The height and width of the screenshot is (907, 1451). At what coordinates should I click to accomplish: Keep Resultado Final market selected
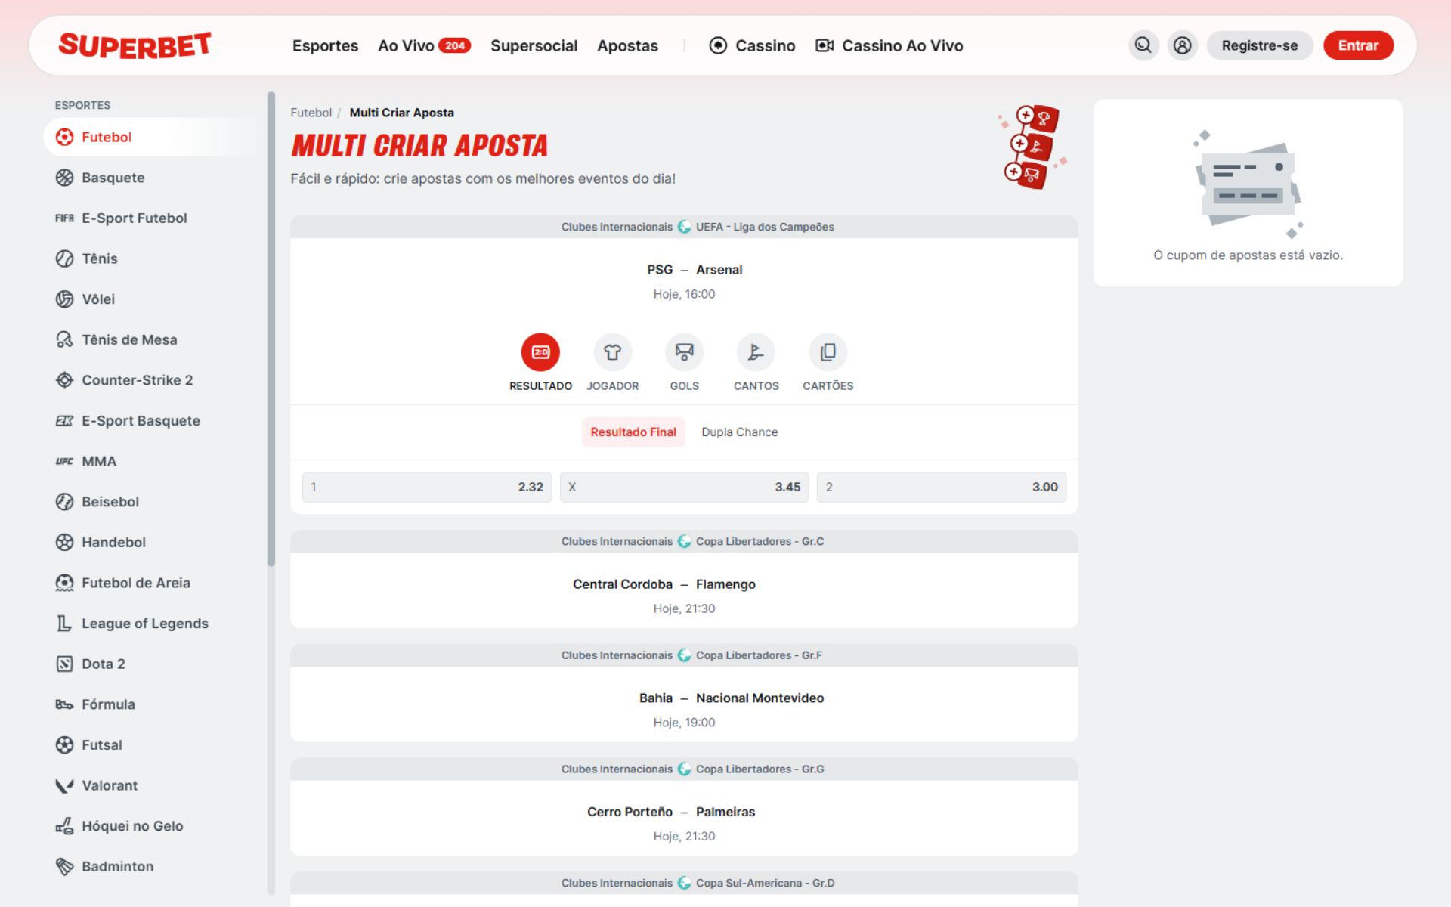click(x=633, y=432)
